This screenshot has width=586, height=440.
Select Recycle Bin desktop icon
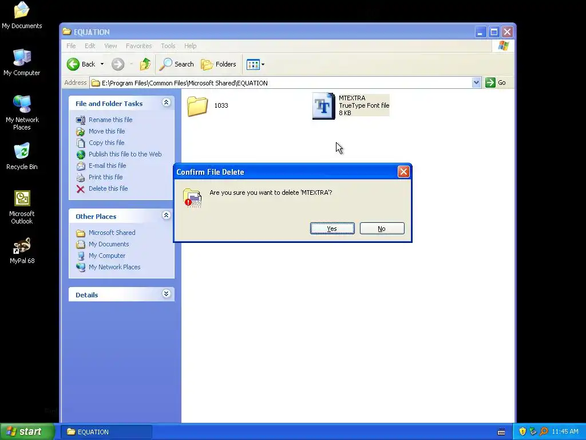coord(22,156)
